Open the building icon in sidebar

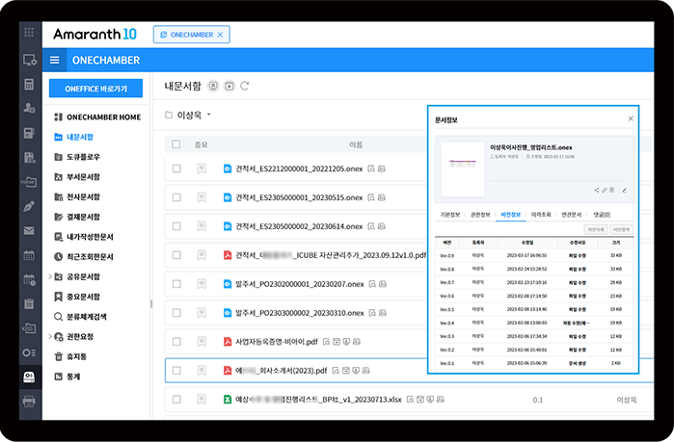[29, 158]
